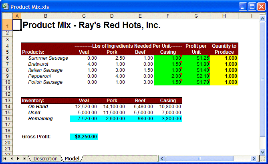268x164 pixels.
Task: Select column H header
Action: [224, 16]
